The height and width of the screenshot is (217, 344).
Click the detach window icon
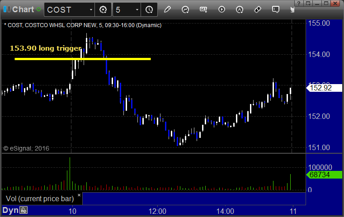click(x=308, y=3)
